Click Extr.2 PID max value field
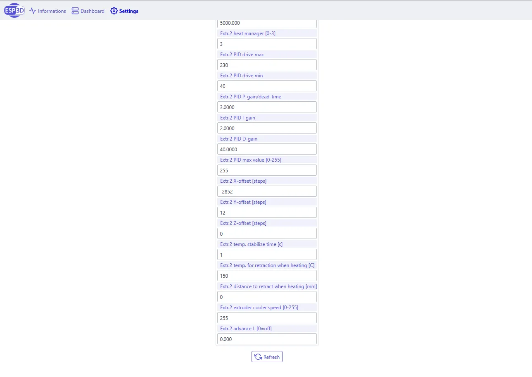 coord(267,170)
